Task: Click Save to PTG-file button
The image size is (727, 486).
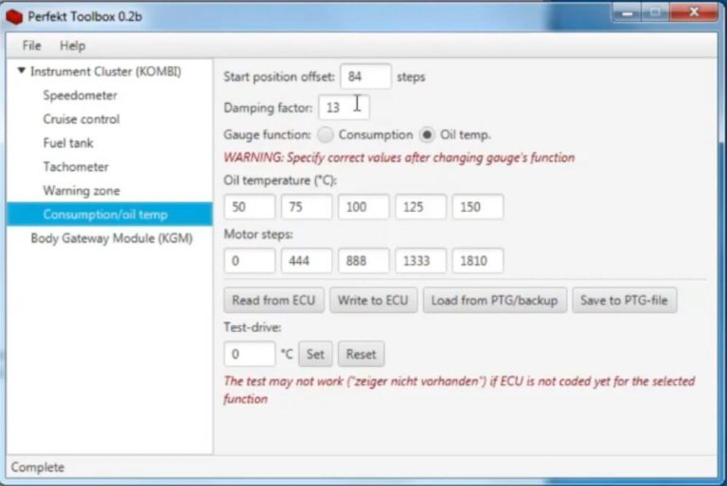Action: click(x=623, y=301)
